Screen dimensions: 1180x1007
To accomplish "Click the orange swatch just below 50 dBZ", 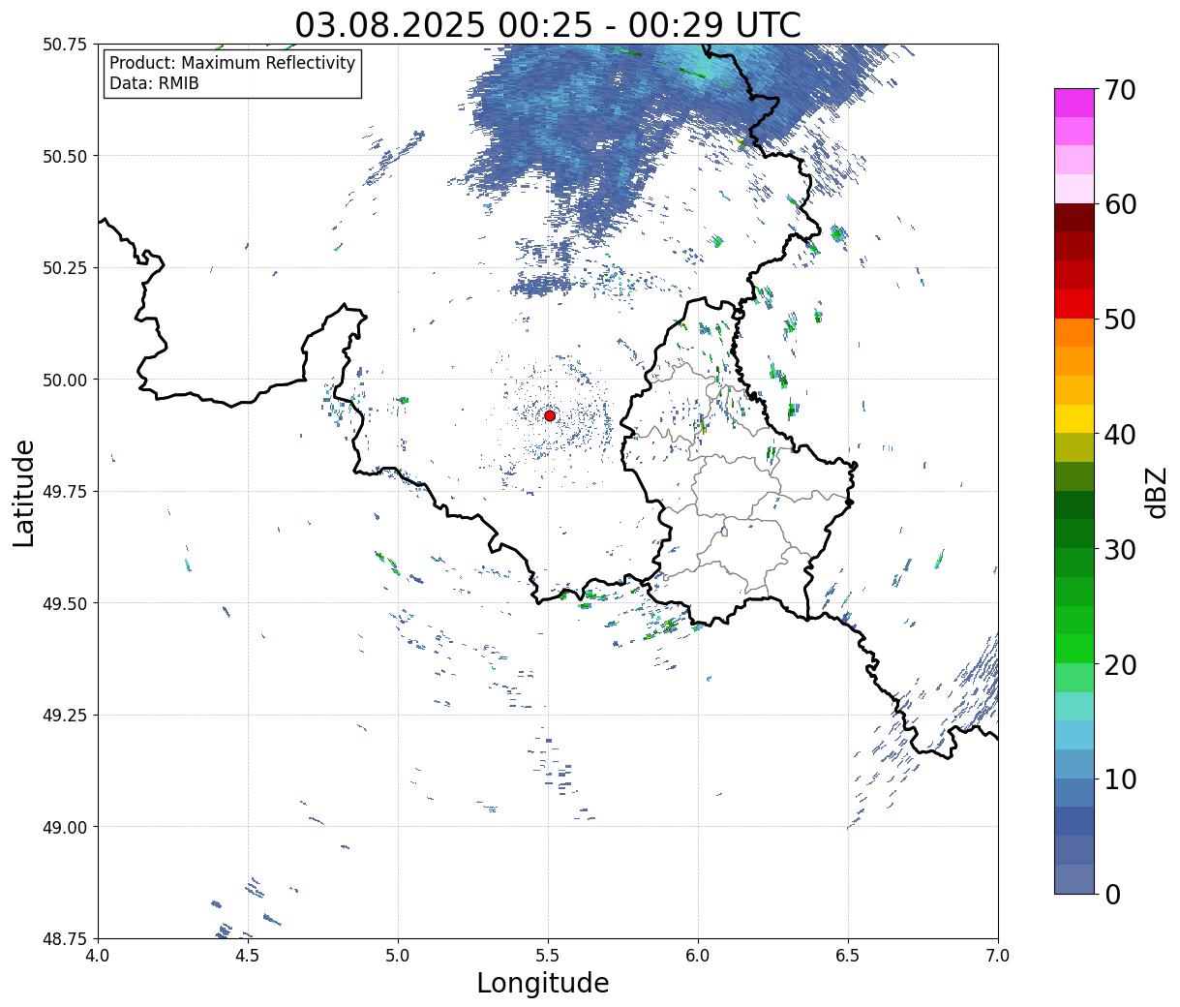I will point(1074,332).
